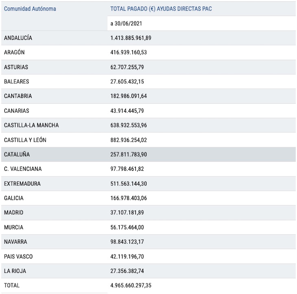Viewport: 297px width, 294px height.
Task: Click the GALICIA row label
Action: [x=14, y=198]
